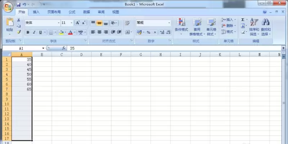288x144 pixels.
Task: Open 条件格式 conditional formatting
Action: click(x=181, y=26)
